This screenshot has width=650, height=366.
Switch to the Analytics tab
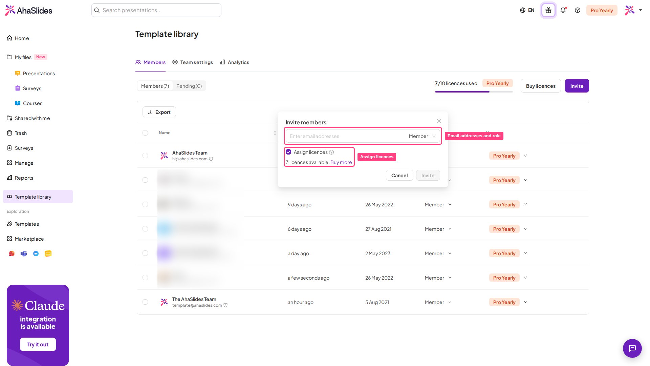(235, 62)
